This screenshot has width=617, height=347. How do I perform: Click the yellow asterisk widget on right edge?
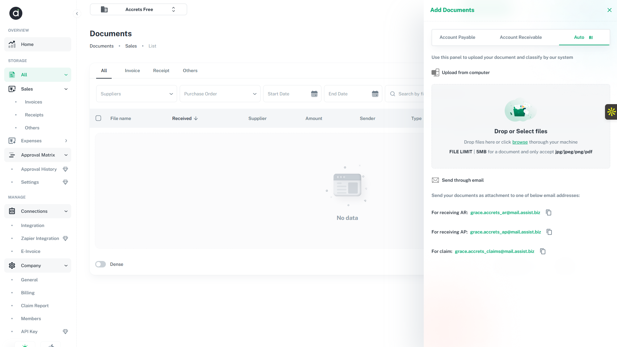point(611,112)
